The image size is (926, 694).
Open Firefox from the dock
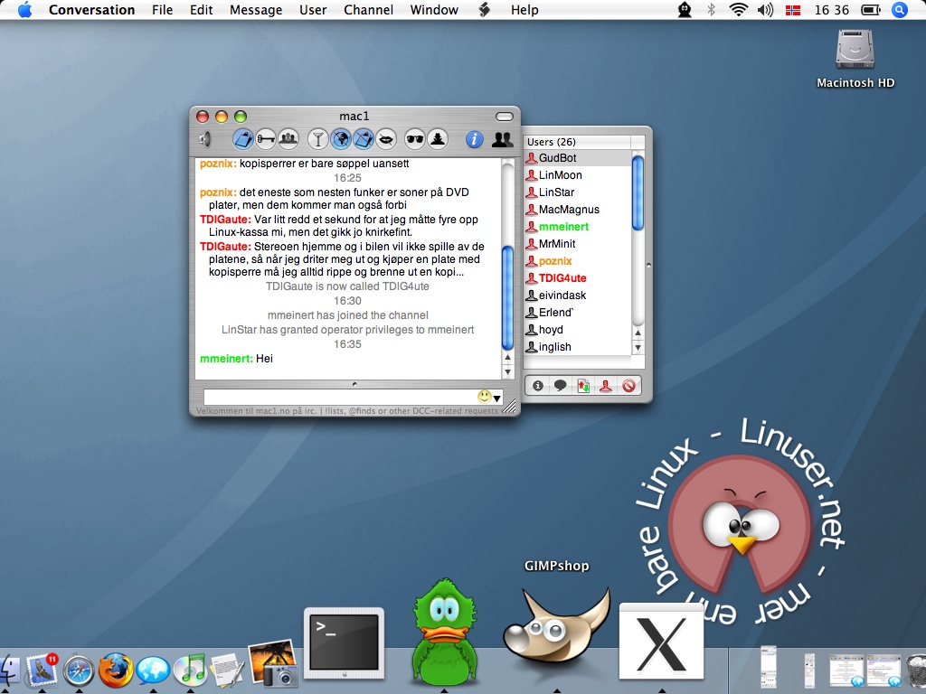click(x=115, y=670)
